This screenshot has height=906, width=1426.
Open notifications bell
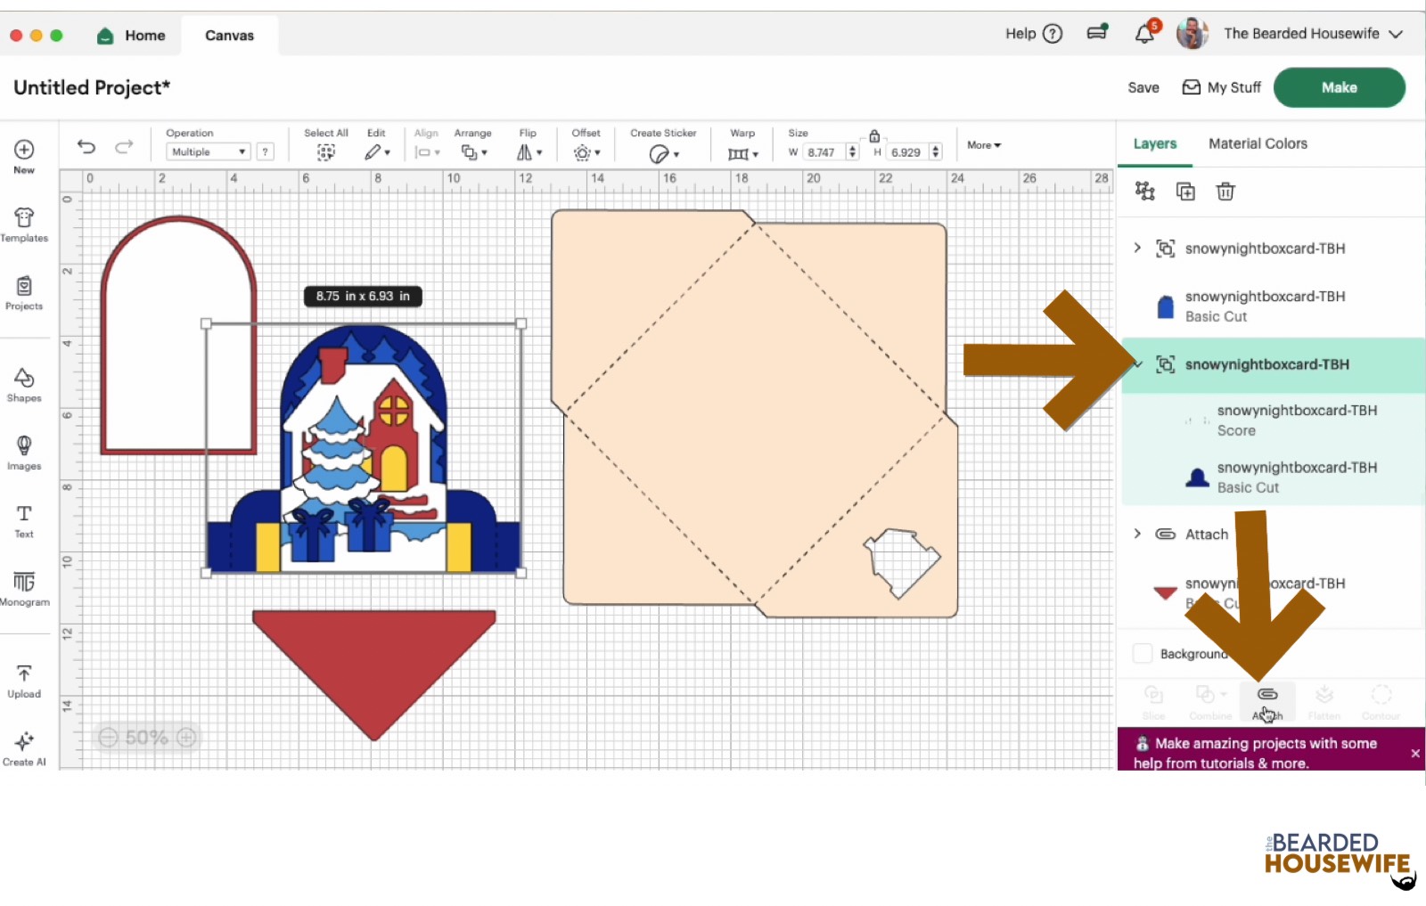1144,34
